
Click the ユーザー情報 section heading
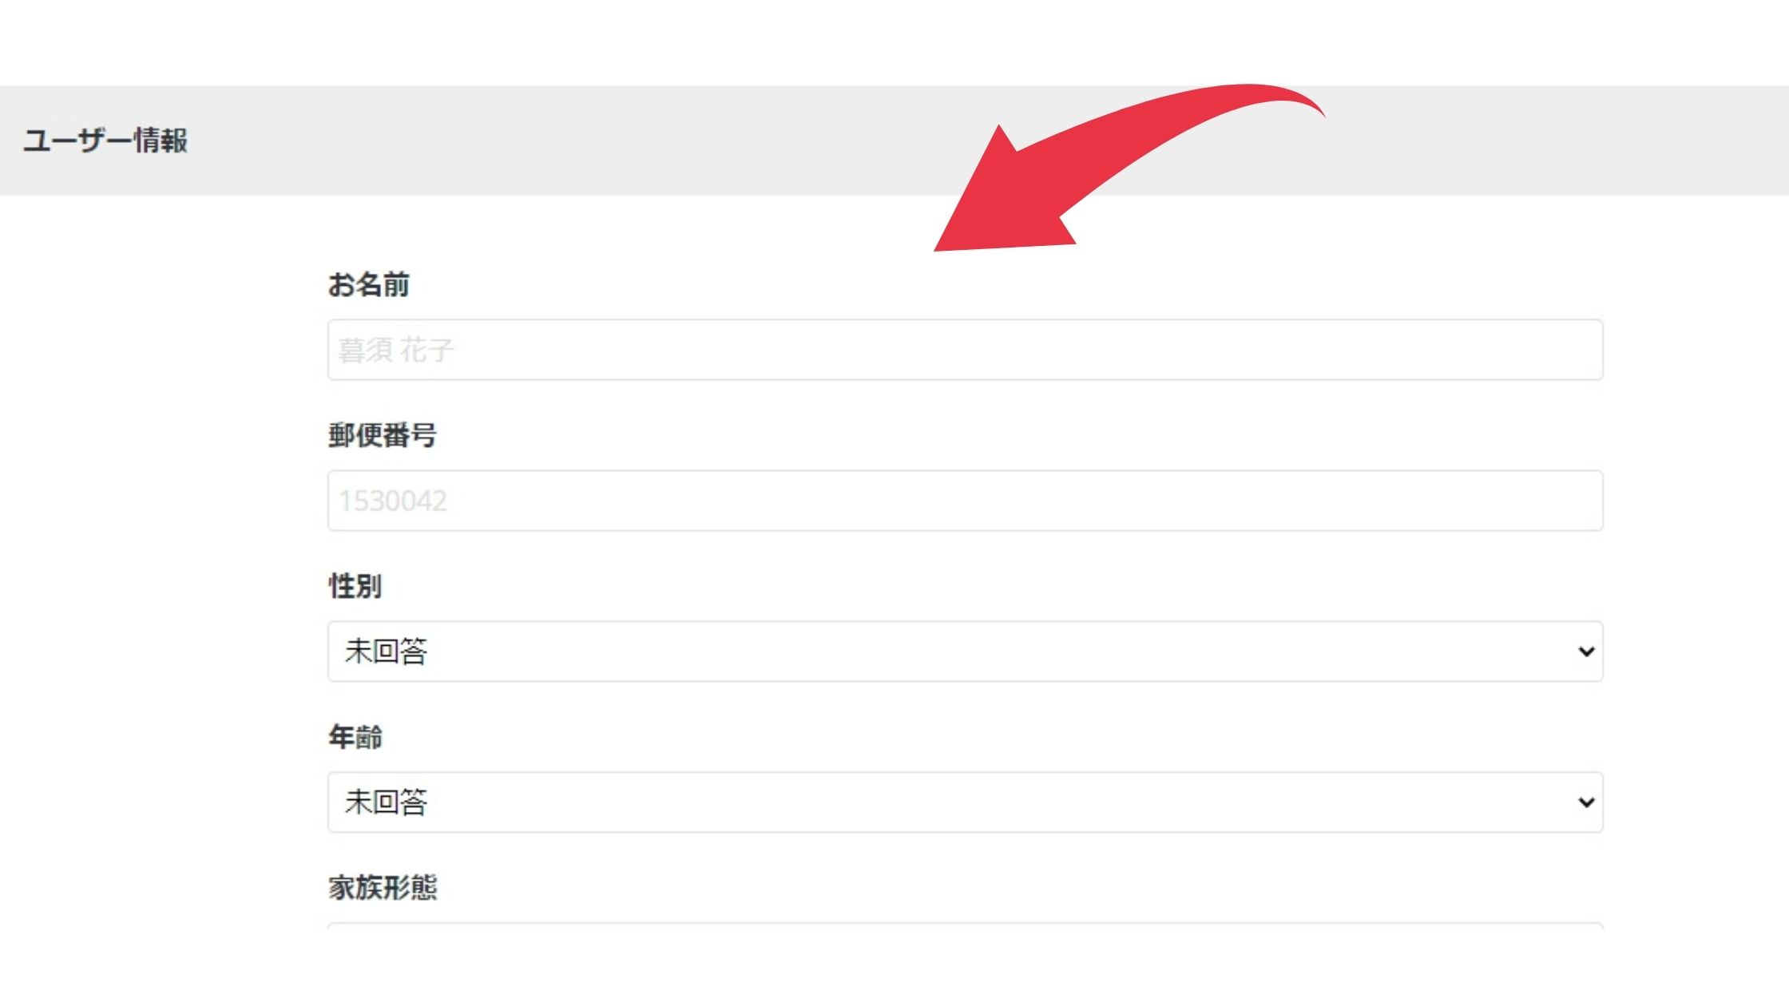pos(105,141)
